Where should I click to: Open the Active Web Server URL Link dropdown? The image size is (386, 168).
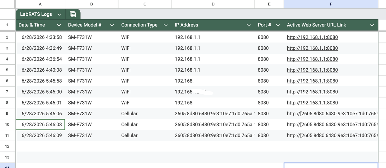372,25
